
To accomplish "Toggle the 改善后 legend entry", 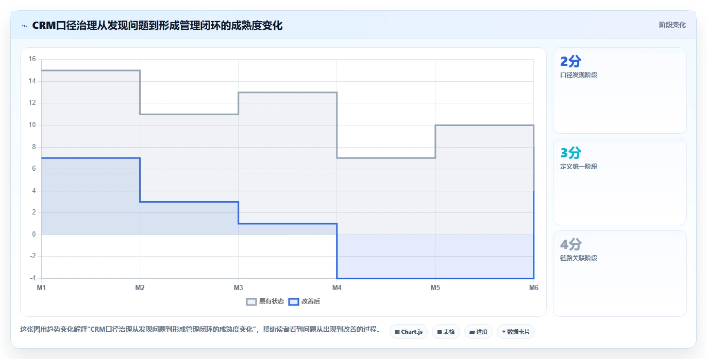I will coord(304,301).
